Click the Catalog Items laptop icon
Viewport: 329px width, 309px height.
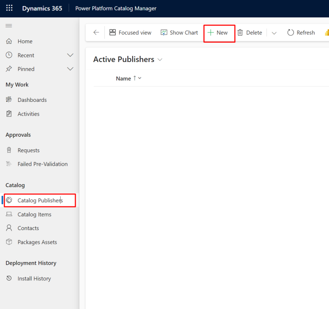[x=9, y=214]
